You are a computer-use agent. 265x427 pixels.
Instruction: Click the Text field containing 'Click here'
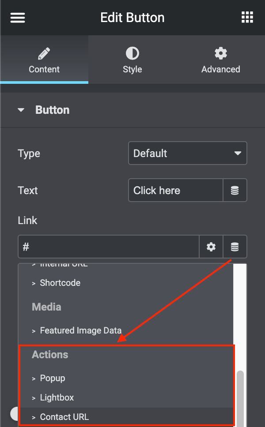[x=175, y=191]
